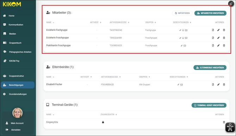
Task: Sort Mitarbeiter table by Gruppen
Action: (150, 22)
